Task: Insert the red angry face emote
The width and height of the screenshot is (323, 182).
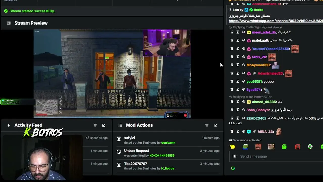Action: (x=297, y=147)
